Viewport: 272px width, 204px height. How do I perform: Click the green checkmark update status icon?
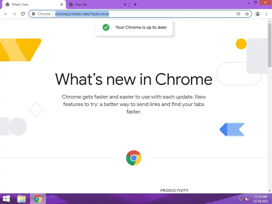[x=106, y=27]
